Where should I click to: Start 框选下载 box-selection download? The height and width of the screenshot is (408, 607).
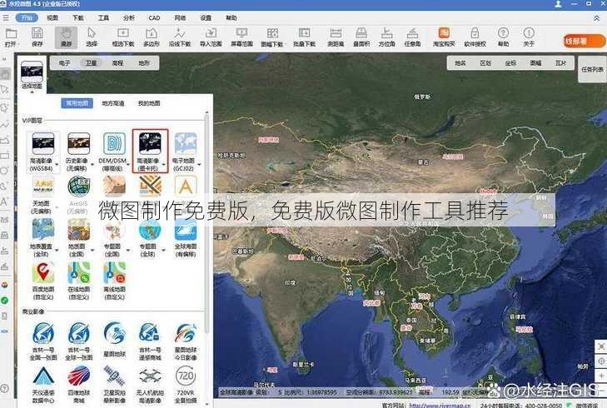click(123, 37)
